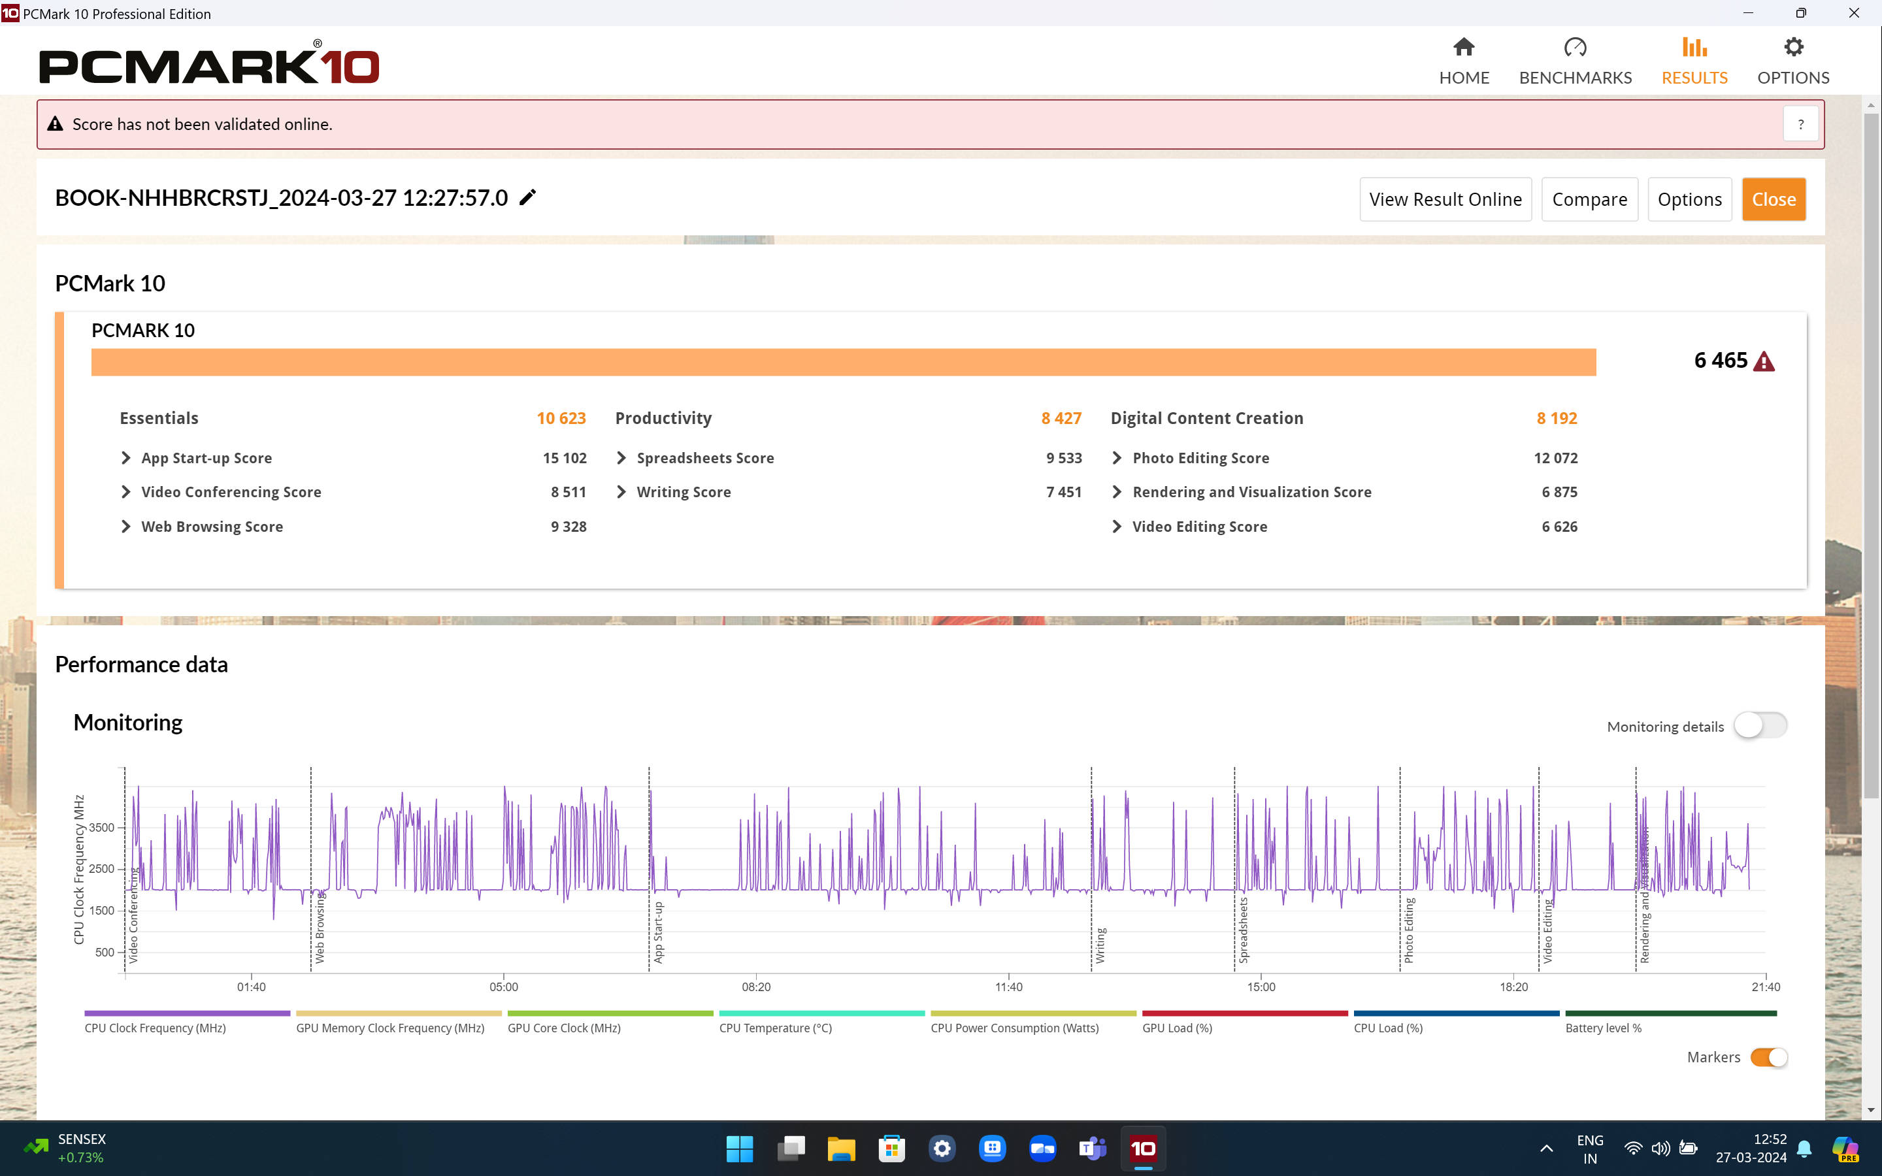Click the Productivity score 8 427

tap(1061, 418)
